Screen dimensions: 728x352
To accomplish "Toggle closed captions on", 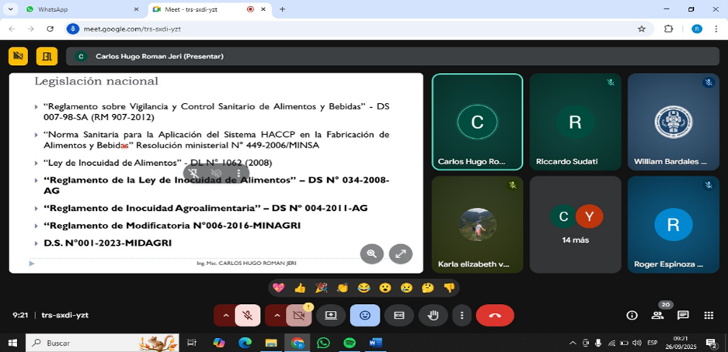I will pyautogui.click(x=399, y=316).
